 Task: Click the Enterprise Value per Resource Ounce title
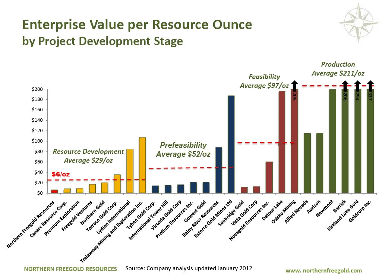pyautogui.click(x=137, y=25)
